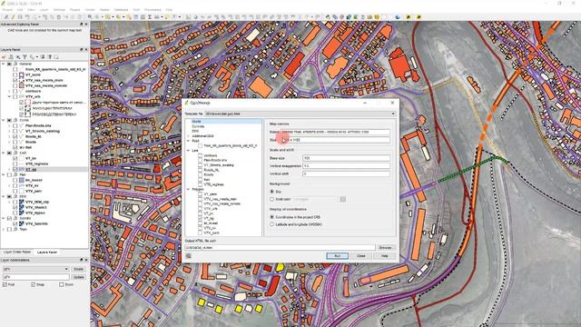Click Update button in Layer combinations
581x327 pixels.
(x=79, y=277)
